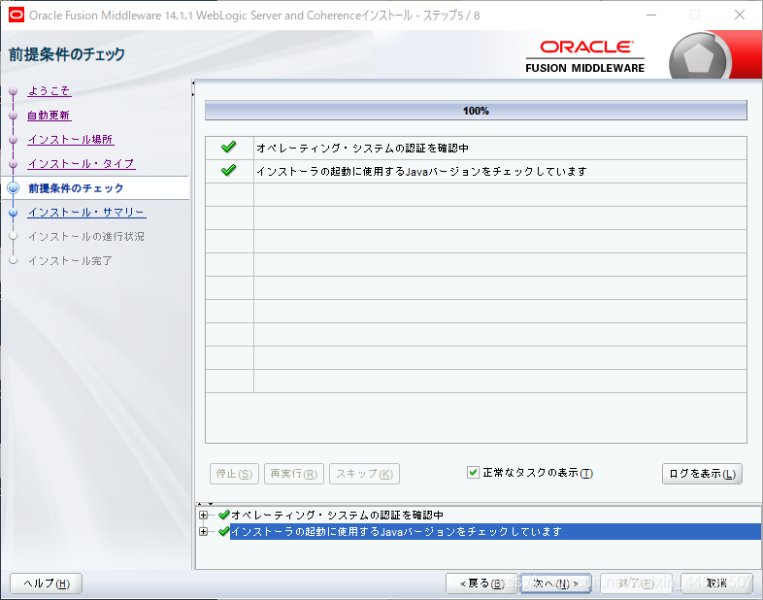Image resolution: width=763 pixels, height=600 pixels.
Task: Click the ようこそ step bullet icon
Action: click(14, 91)
